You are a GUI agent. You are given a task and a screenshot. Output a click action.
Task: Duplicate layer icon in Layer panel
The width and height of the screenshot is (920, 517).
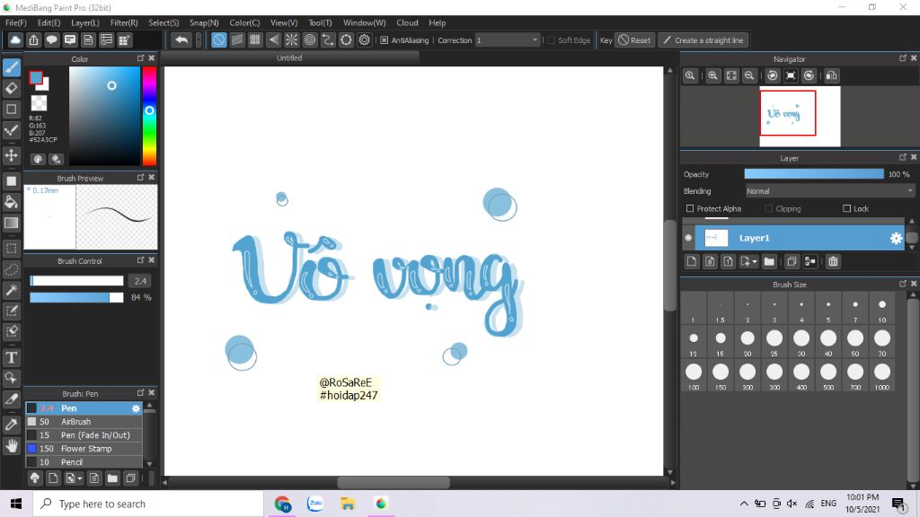pyautogui.click(x=792, y=261)
